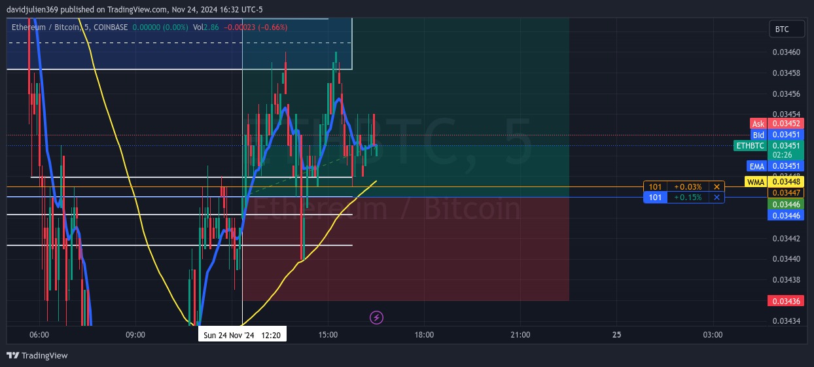Click the 15:00 time axis label
Viewport: 814px width, 367px height.
[x=328, y=335]
